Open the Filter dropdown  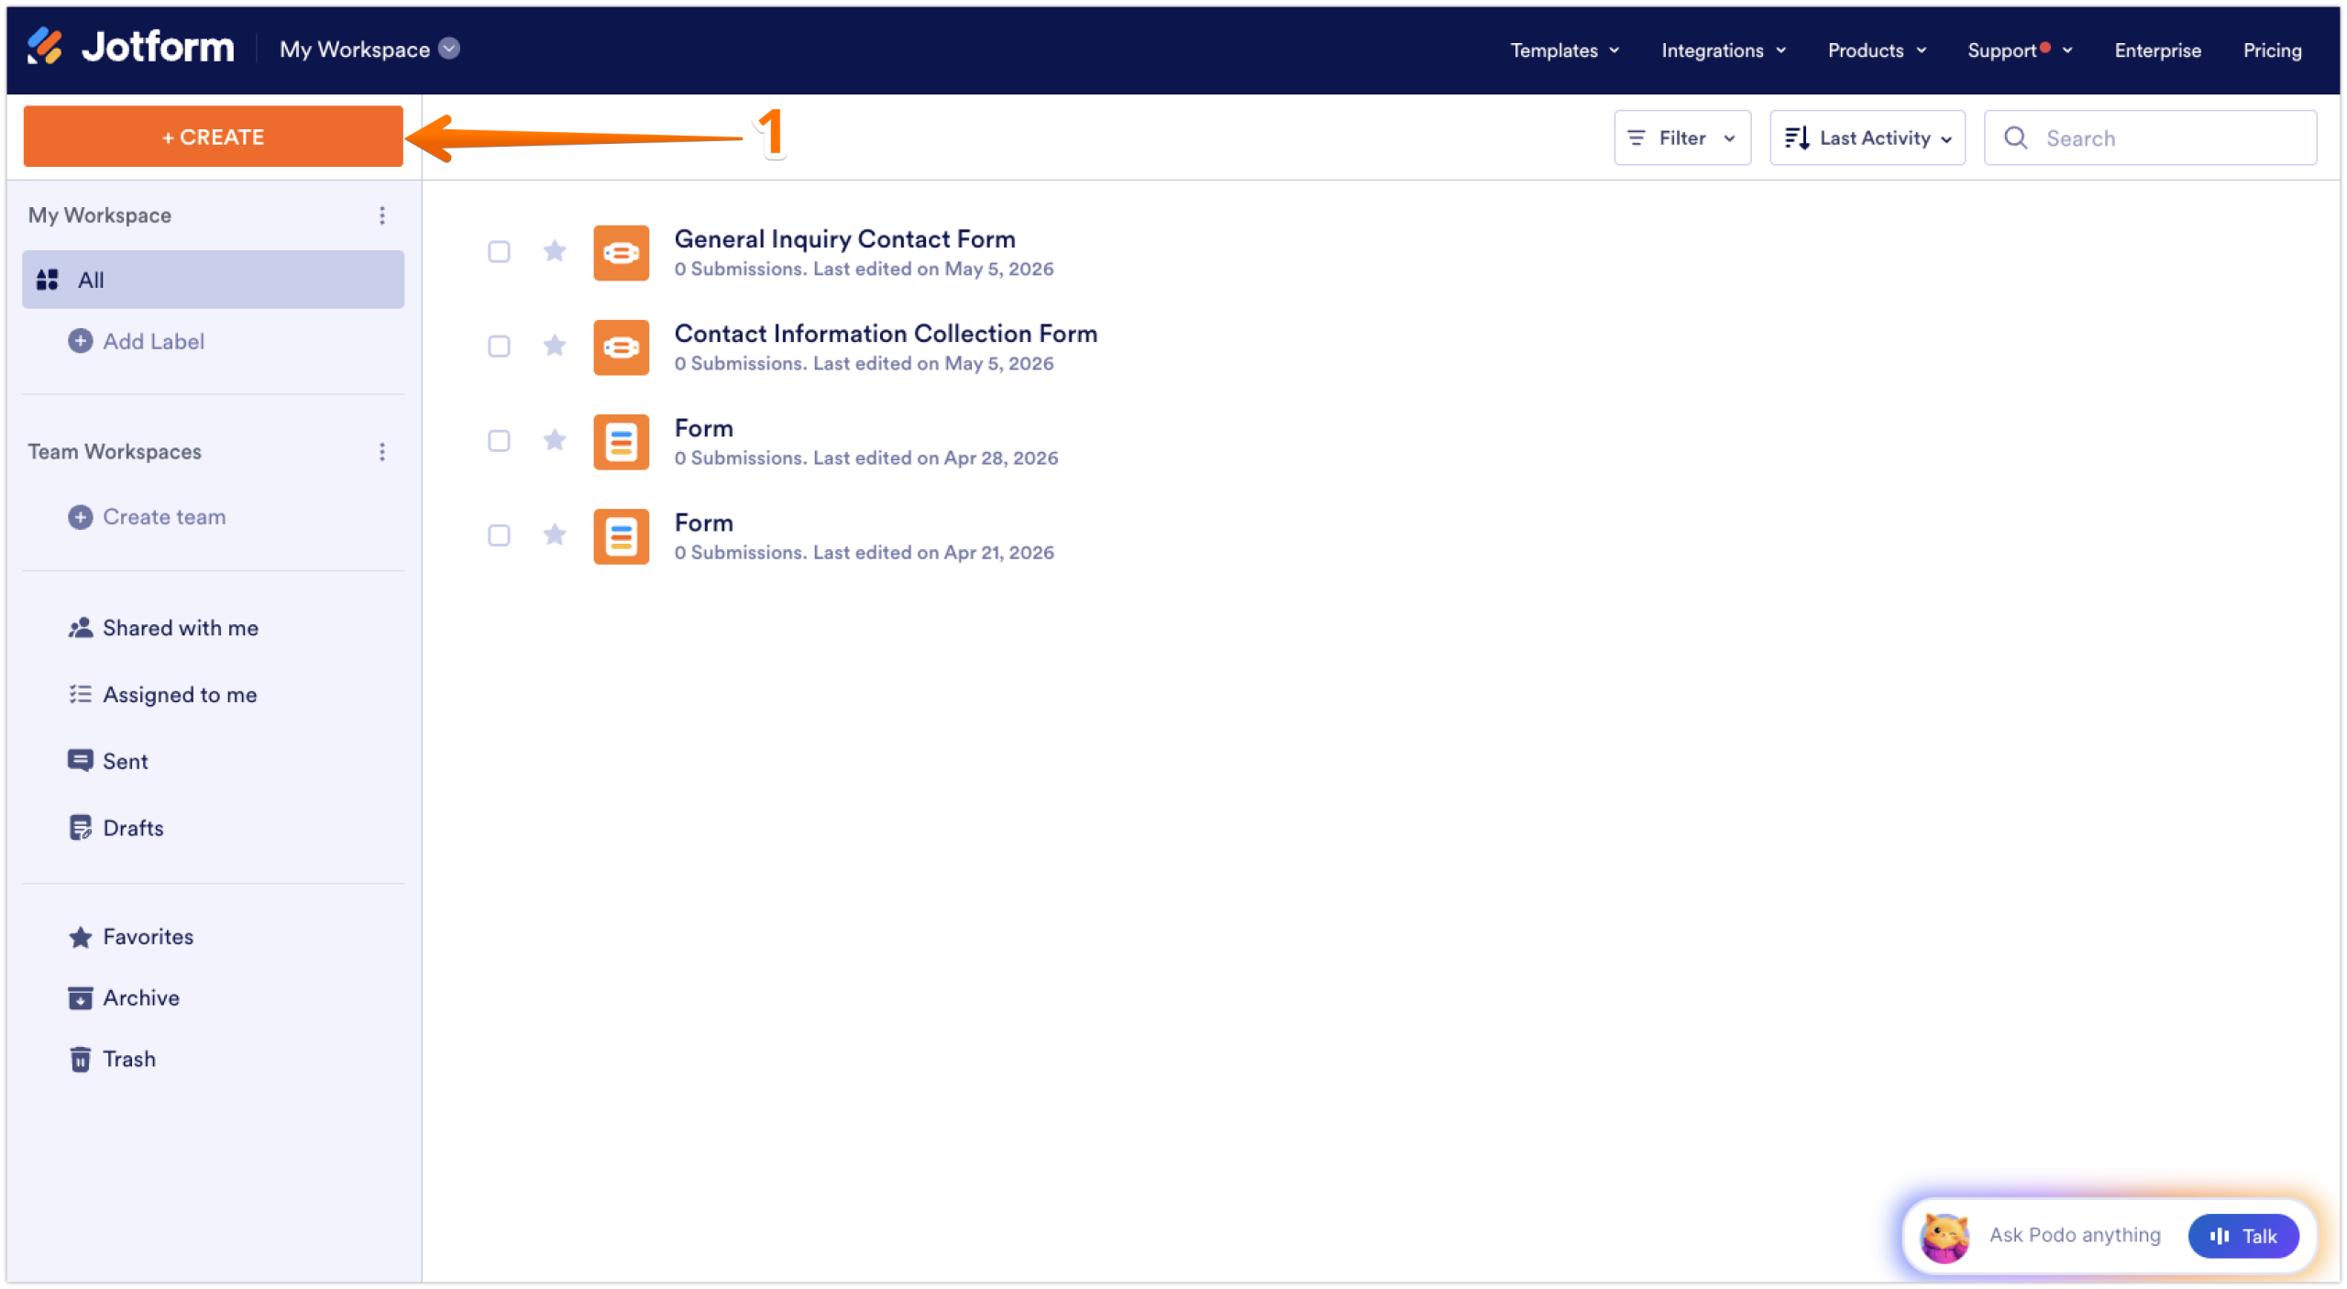pos(1682,138)
